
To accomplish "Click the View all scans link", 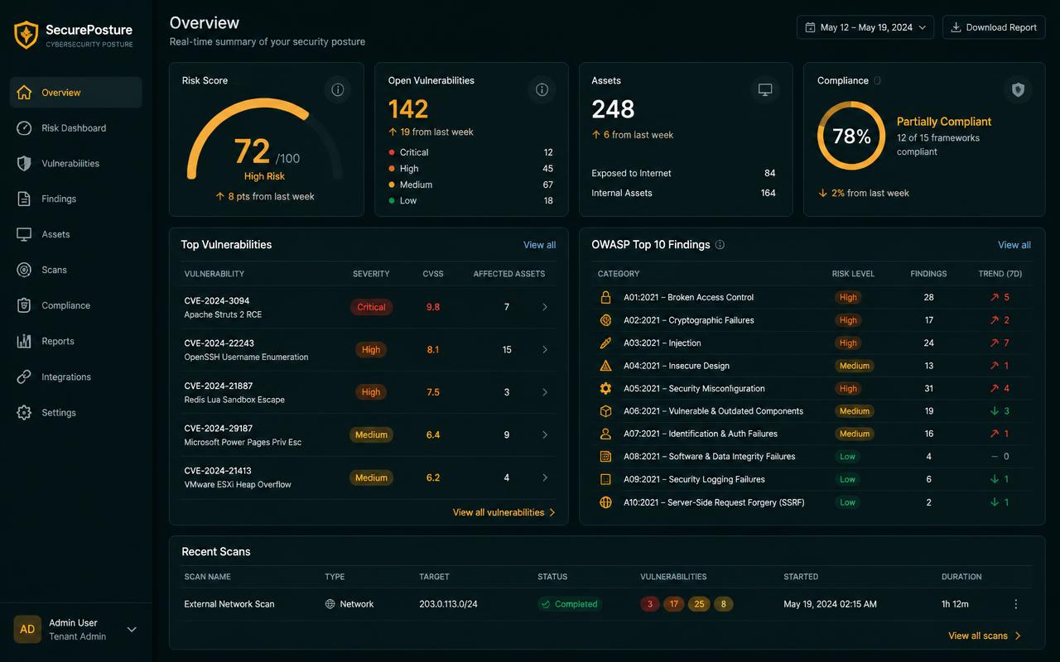I will pyautogui.click(x=985, y=636).
